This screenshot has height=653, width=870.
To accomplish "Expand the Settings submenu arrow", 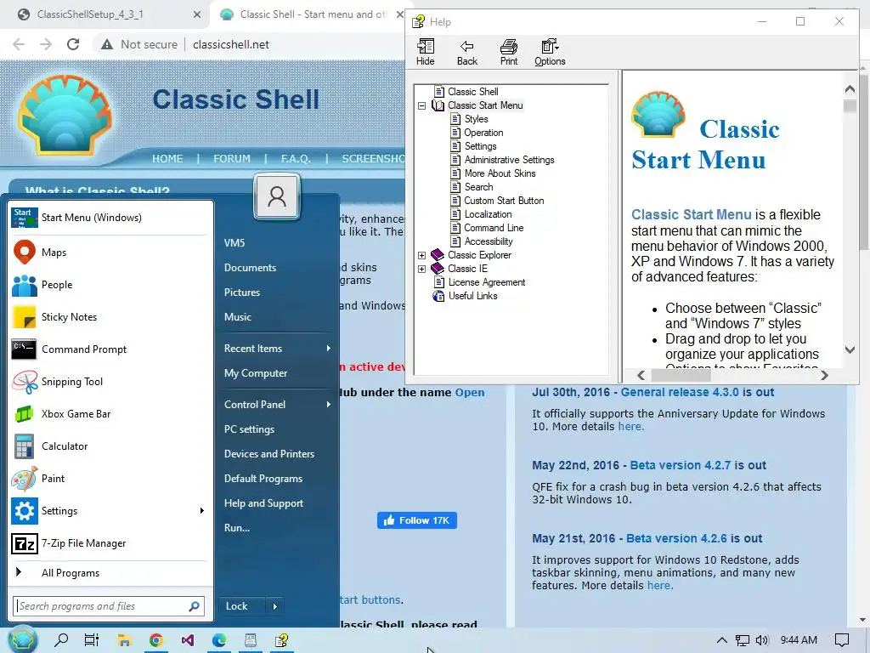I will 201,511.
